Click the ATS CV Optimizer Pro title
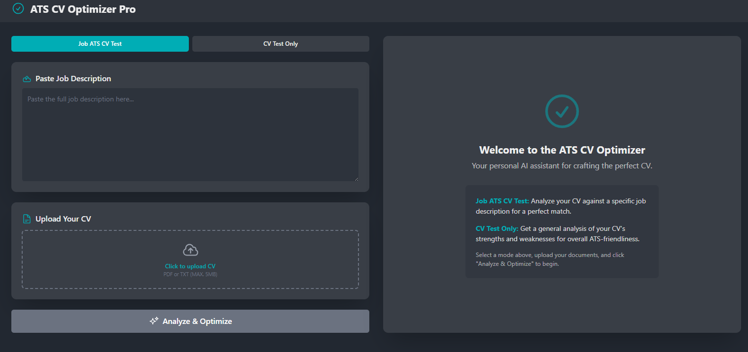The height and width of the screenshot is (352, 748). [x=83, y=9]
